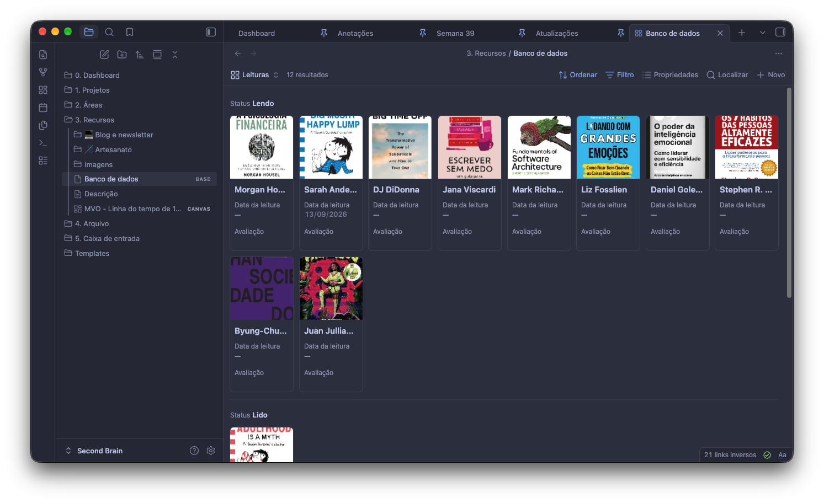
Task: Open the graph view from the ribbon
Action: tap(43, 72)
